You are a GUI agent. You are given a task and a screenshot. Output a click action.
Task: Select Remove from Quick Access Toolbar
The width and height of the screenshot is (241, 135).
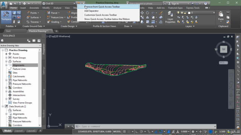click(x=108, y=7)
